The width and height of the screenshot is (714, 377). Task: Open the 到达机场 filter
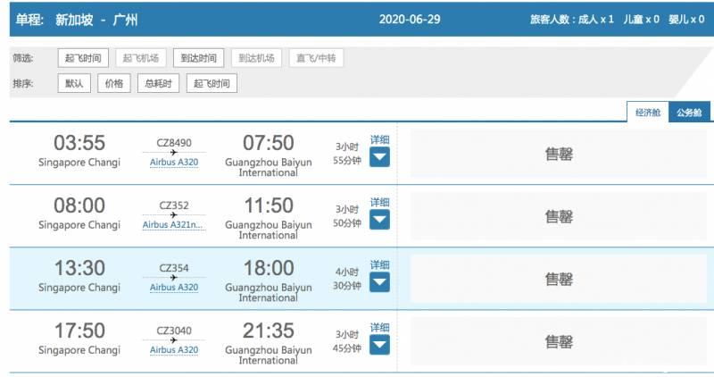point(256,58)
